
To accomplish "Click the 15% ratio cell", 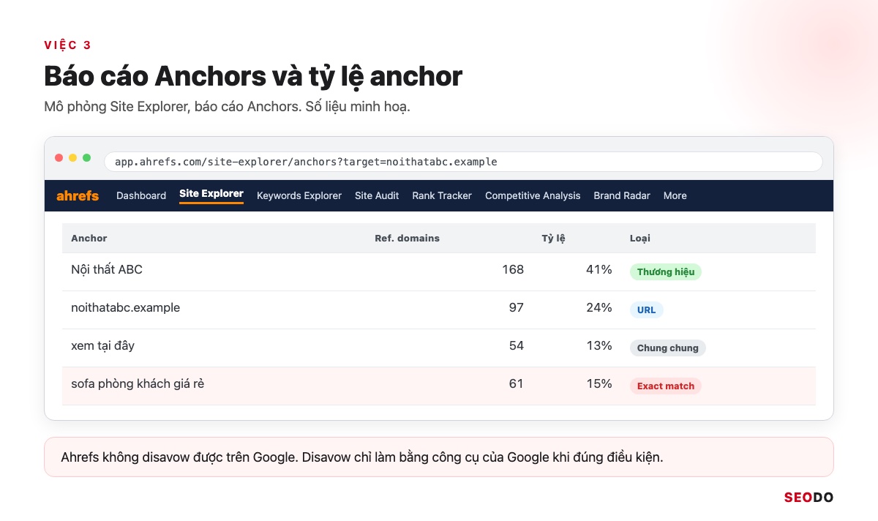I will pos(599,383).
